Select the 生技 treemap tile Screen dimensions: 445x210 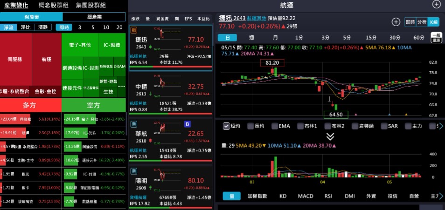click(108, 92)
